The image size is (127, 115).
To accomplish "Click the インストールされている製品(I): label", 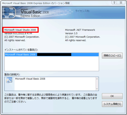I will tap(21, 50).
